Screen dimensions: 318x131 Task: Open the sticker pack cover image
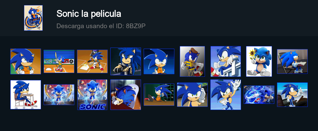(x=33, y=18)
